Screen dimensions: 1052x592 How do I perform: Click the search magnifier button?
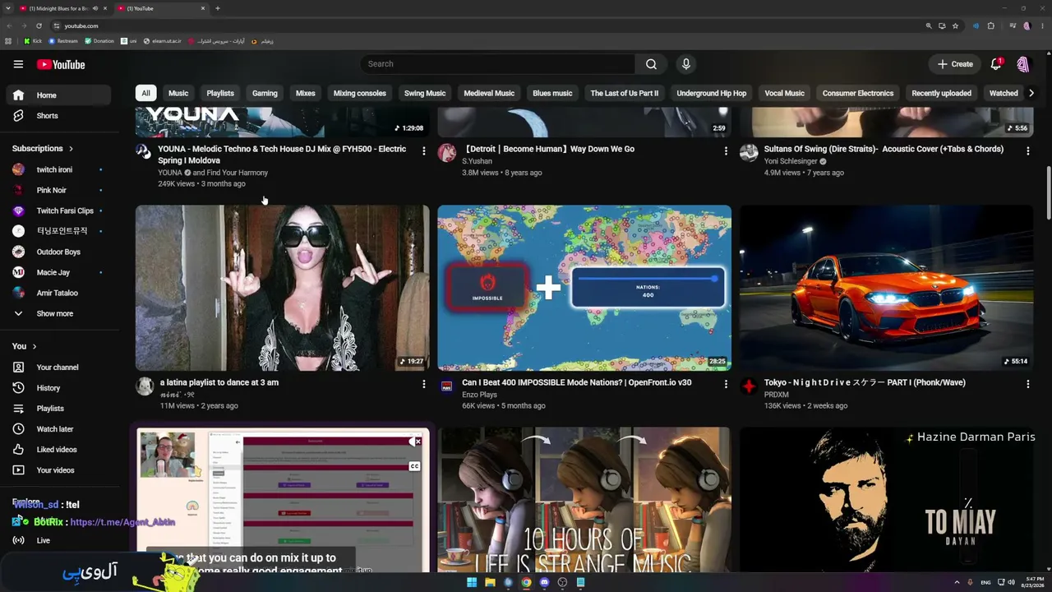(x=651, y=64)
